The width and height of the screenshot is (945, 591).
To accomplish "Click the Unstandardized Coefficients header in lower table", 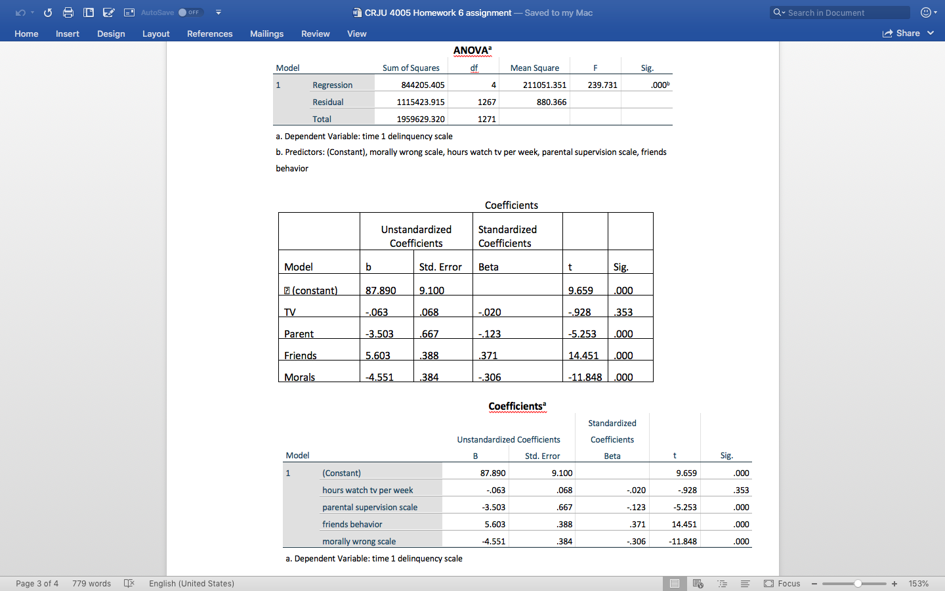I will 509,439.
